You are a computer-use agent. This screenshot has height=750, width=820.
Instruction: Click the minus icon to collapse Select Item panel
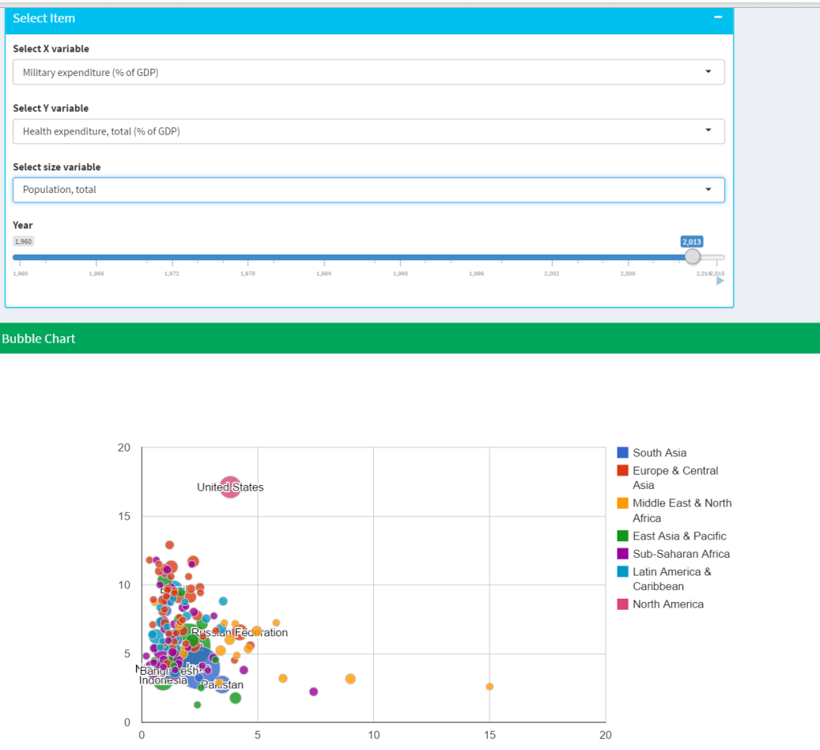click(717, 18)
